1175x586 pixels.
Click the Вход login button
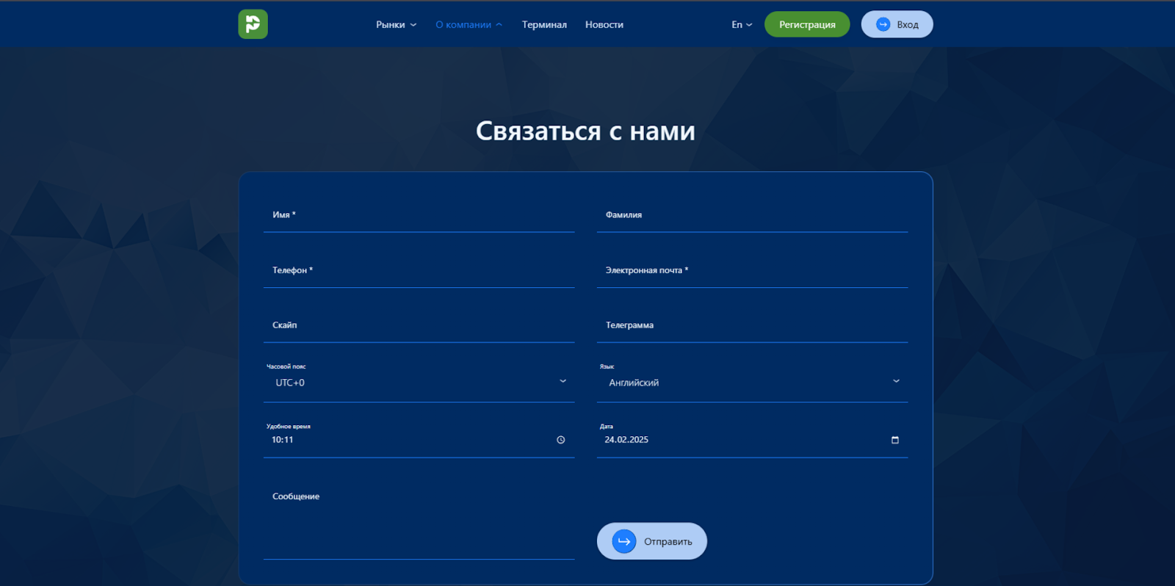tap(897, 24)
